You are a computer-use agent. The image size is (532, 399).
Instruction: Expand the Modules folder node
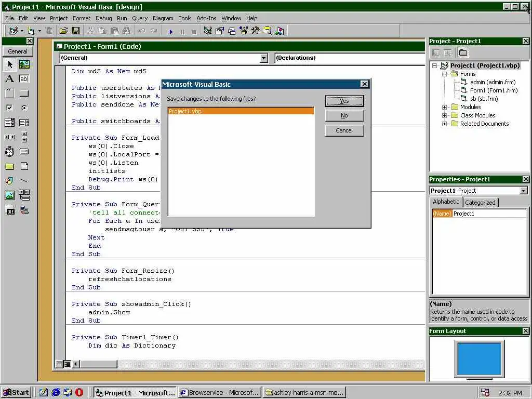point(445,107)
